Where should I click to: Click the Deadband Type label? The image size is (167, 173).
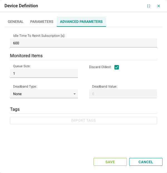25,86
